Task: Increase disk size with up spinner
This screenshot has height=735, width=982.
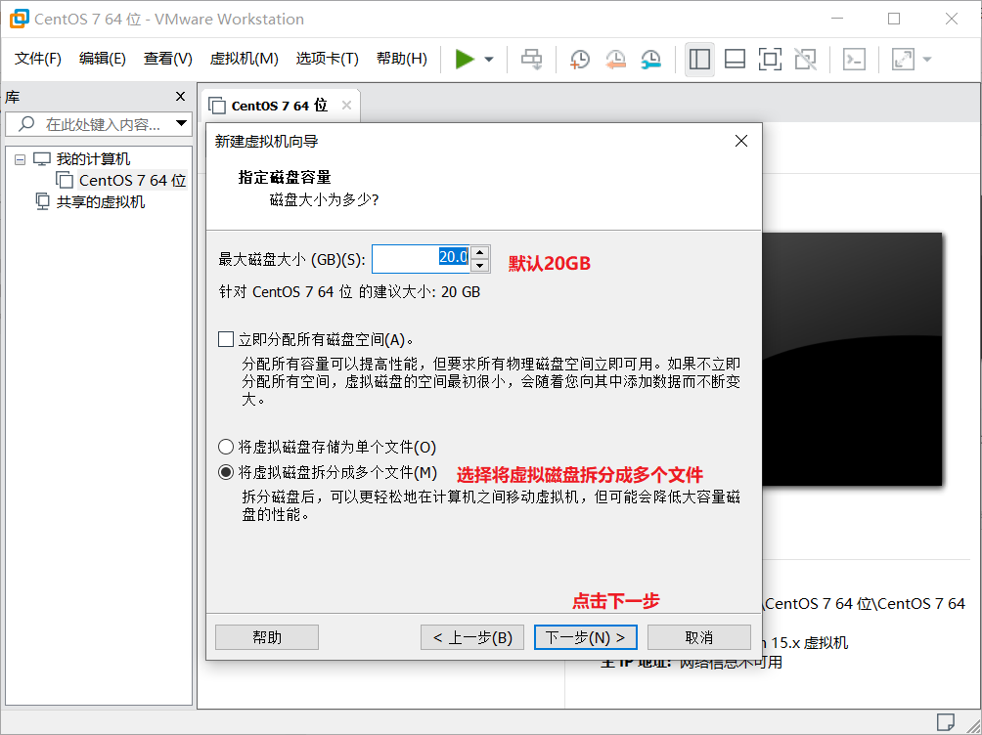Action: [479, 252]
